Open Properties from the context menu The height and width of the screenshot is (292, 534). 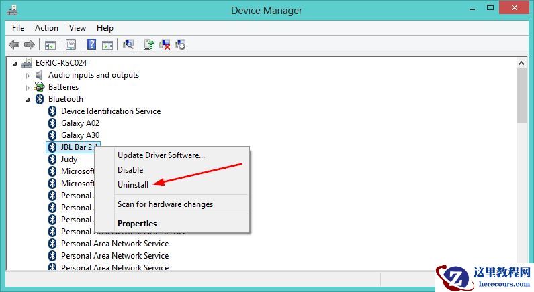point(137,224)
